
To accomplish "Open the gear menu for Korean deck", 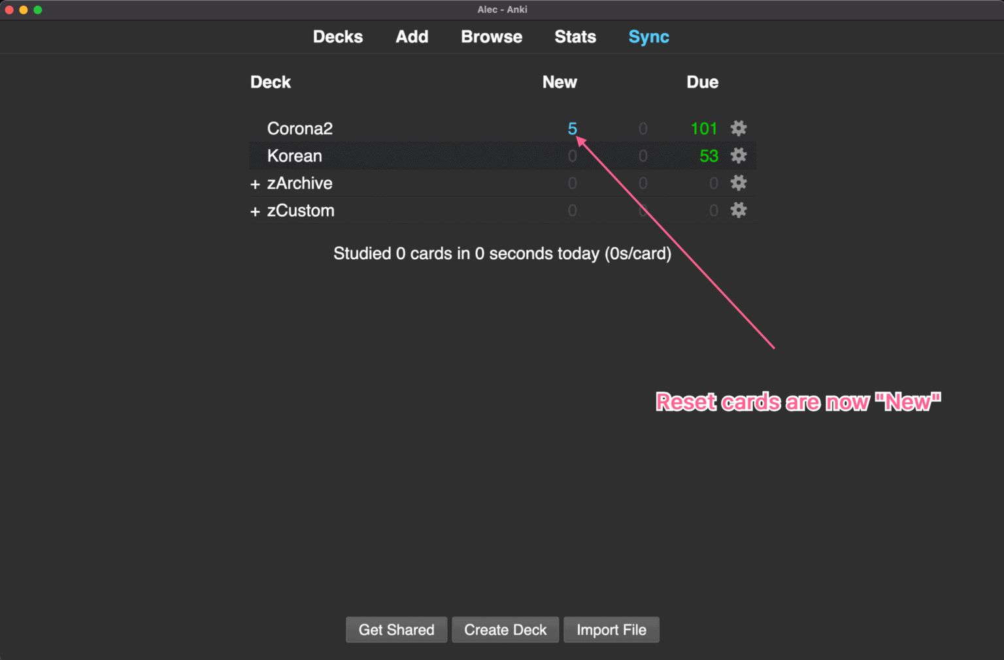I will pyautogui.click(x=738, y=155).
